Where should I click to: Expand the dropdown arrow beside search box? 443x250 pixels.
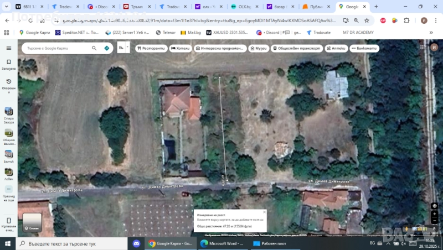[x=127, y=48]
